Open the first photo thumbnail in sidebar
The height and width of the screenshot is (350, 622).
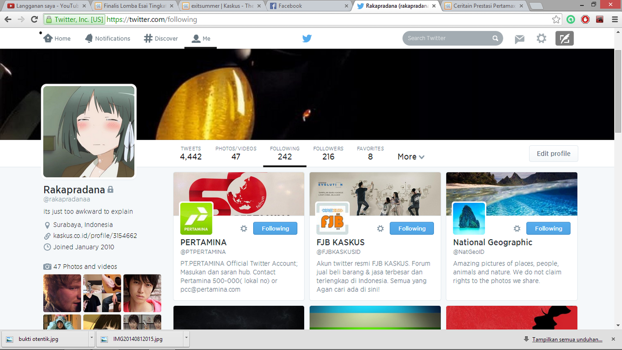coord(62,293)
